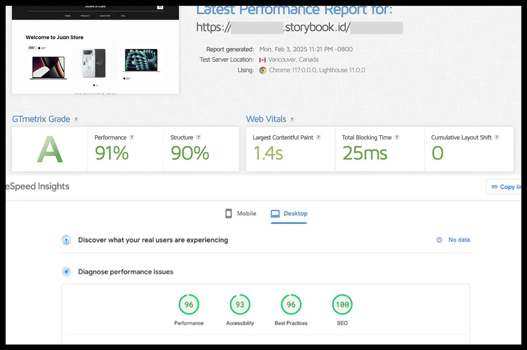Click Largest Contentful Paint help icon
The image size is (527, 350).
coord(318,137)
